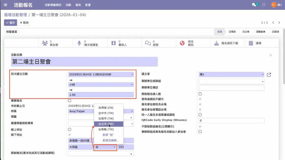Click the 儲存 save button

tap(10, 23)
